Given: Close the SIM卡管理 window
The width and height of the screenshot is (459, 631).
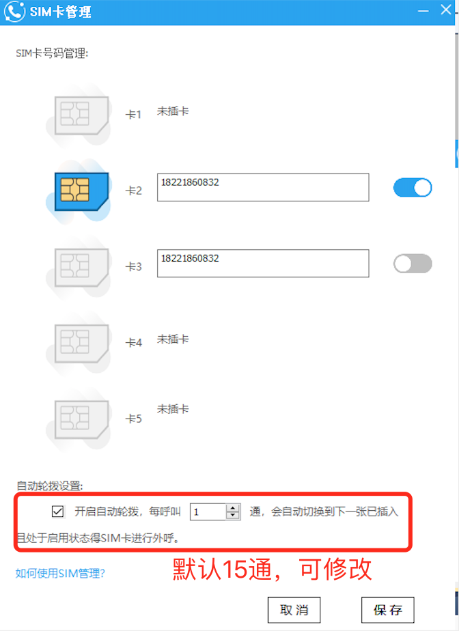Looking at the screenshot, I should coord(445,10).
